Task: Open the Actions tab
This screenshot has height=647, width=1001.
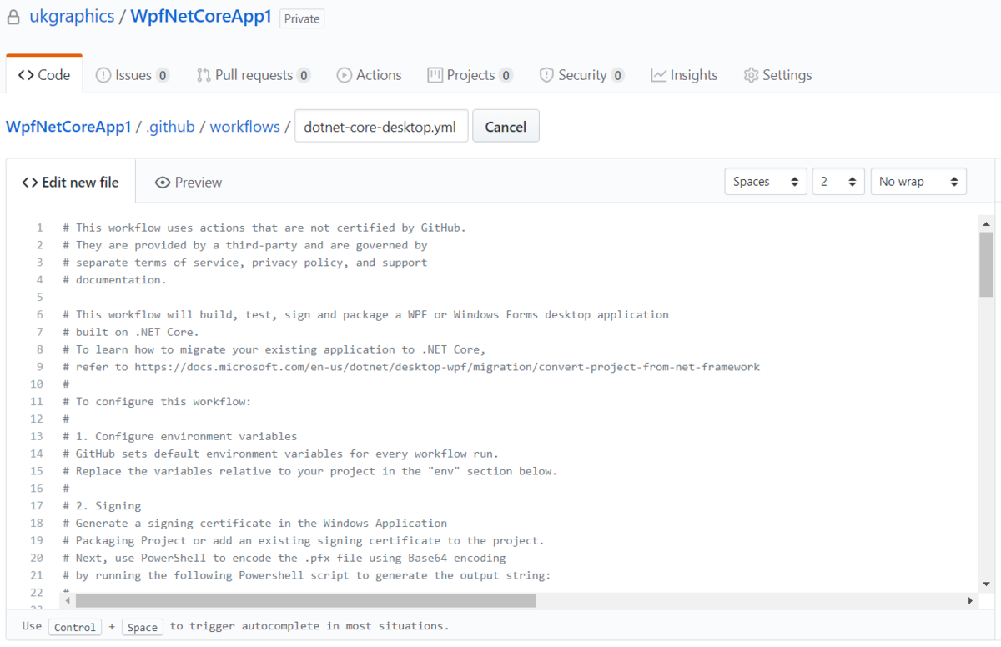Action: pos(369,75)
